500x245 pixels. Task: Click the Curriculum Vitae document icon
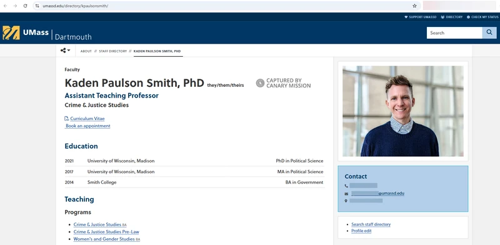(x=67, y=118)
